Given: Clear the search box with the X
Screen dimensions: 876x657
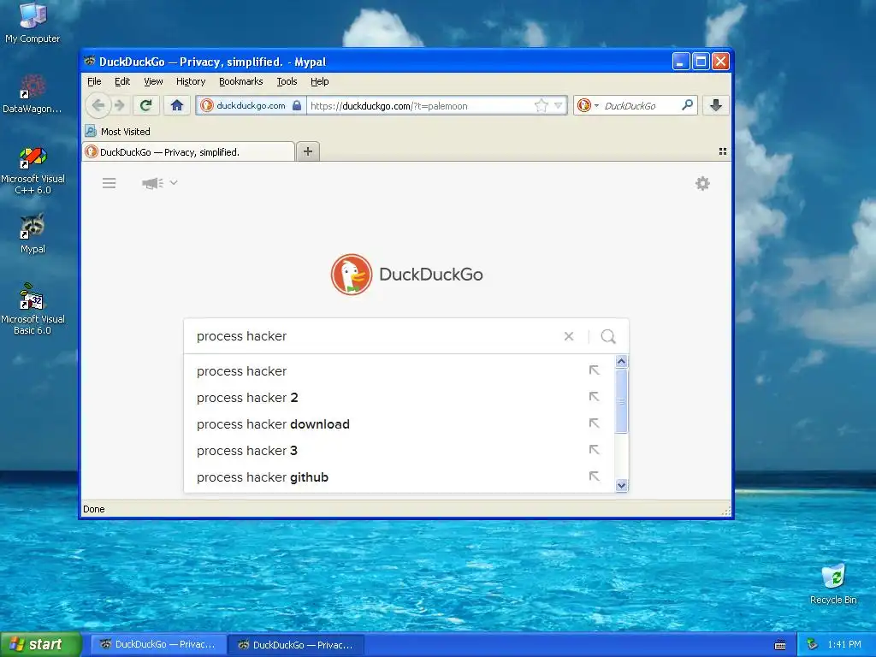Looking at the screenshot, I should click(x=569, y=336).
